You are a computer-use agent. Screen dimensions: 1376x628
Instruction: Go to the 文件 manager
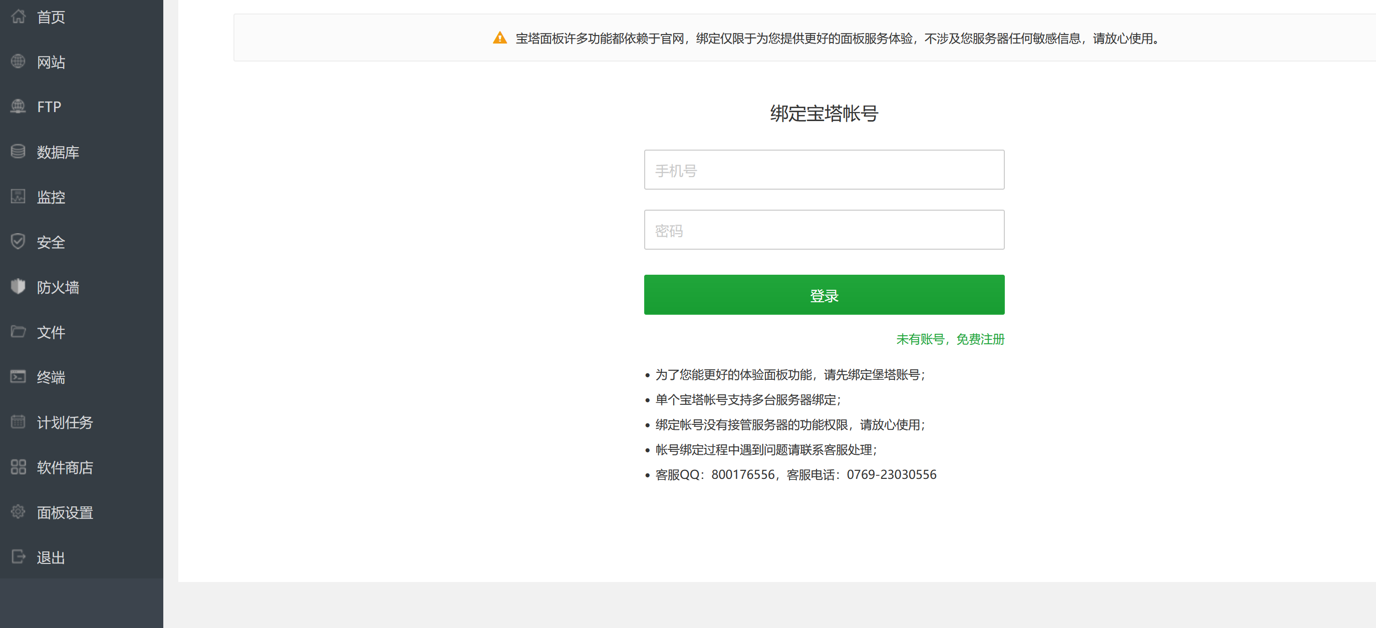coord(51,332)
